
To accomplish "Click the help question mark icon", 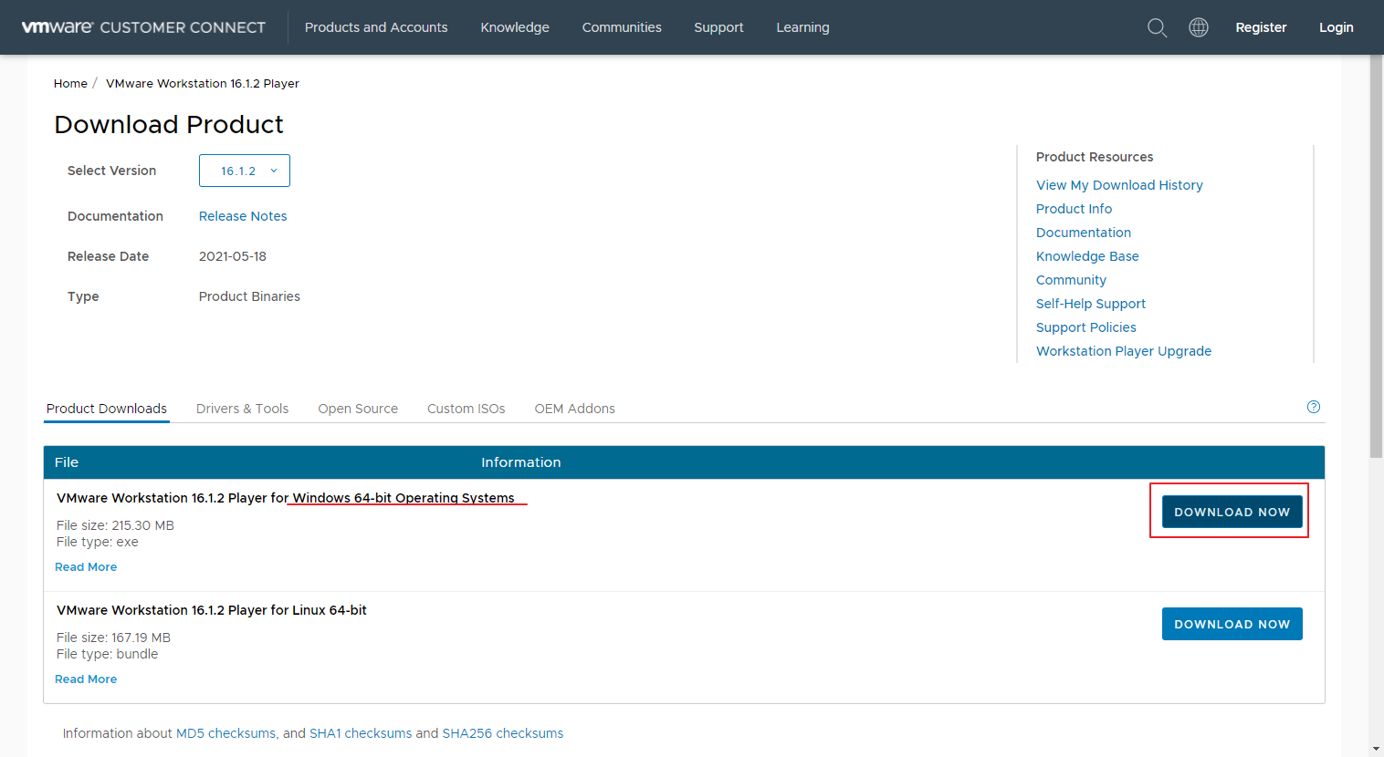I will (x=1314, y=407).
